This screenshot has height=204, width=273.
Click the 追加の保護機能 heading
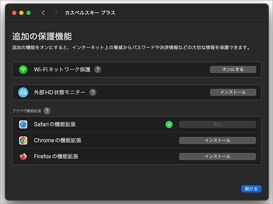tap(42, 36)
